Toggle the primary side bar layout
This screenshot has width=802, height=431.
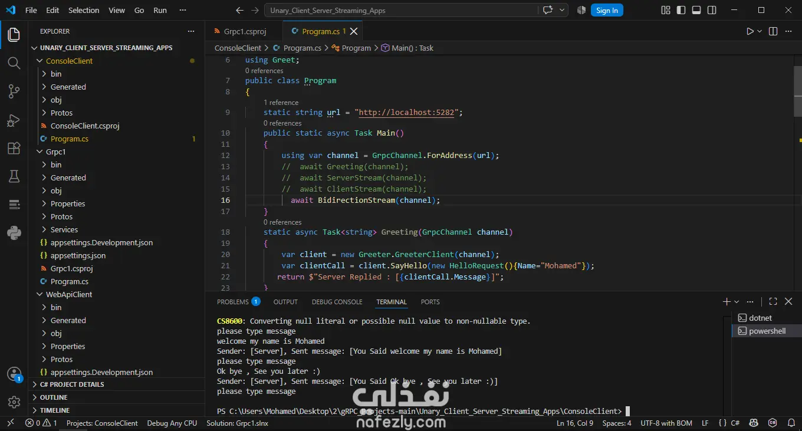681,10
